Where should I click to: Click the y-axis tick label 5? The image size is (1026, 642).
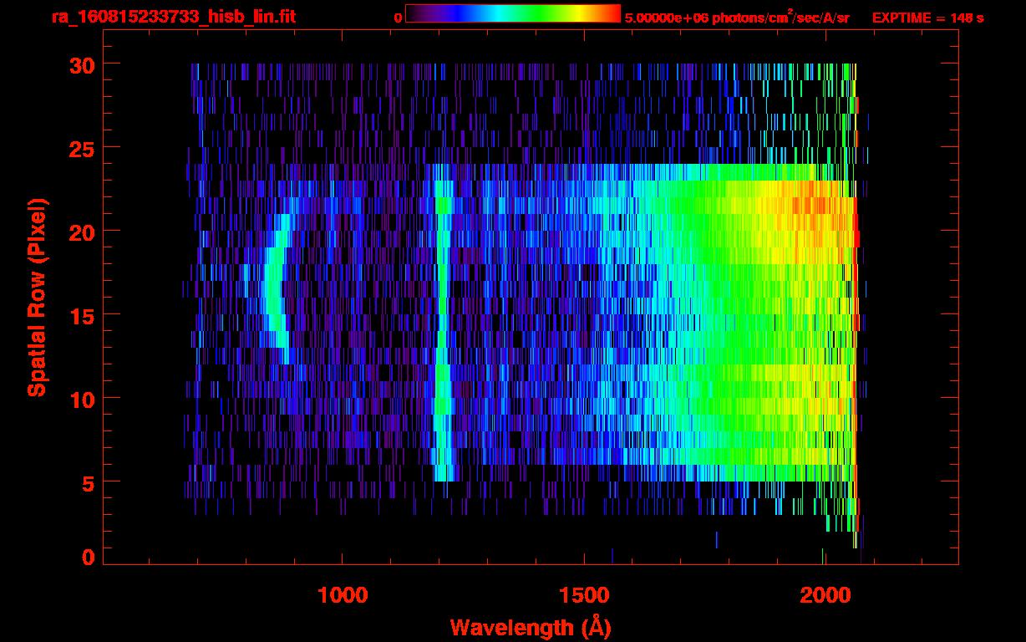pos(86,482)
